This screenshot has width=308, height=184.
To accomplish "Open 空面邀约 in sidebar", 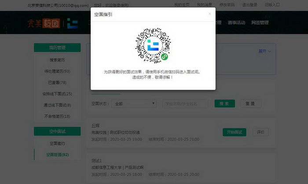I will pyautogui.click(x=57, y=144).
